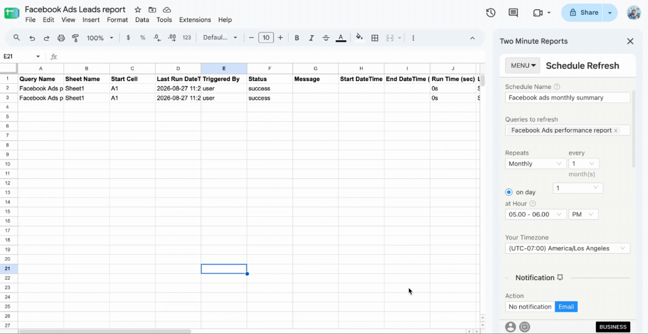Open the 05.00 - 06.00 hour dropdown
The height and width of the screenshot is (334, 648).
(x=536, y=215)
